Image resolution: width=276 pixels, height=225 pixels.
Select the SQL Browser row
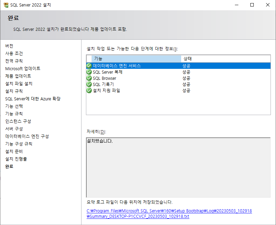click(178, 78)
